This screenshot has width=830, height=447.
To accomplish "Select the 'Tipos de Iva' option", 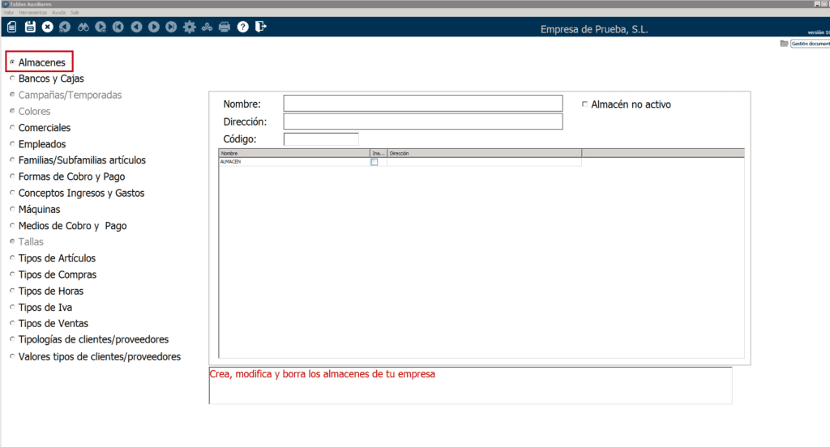I will (12, 308).
